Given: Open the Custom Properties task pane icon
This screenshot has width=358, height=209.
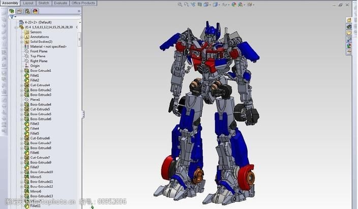Looking at the screenshot, I should (349, 52).
